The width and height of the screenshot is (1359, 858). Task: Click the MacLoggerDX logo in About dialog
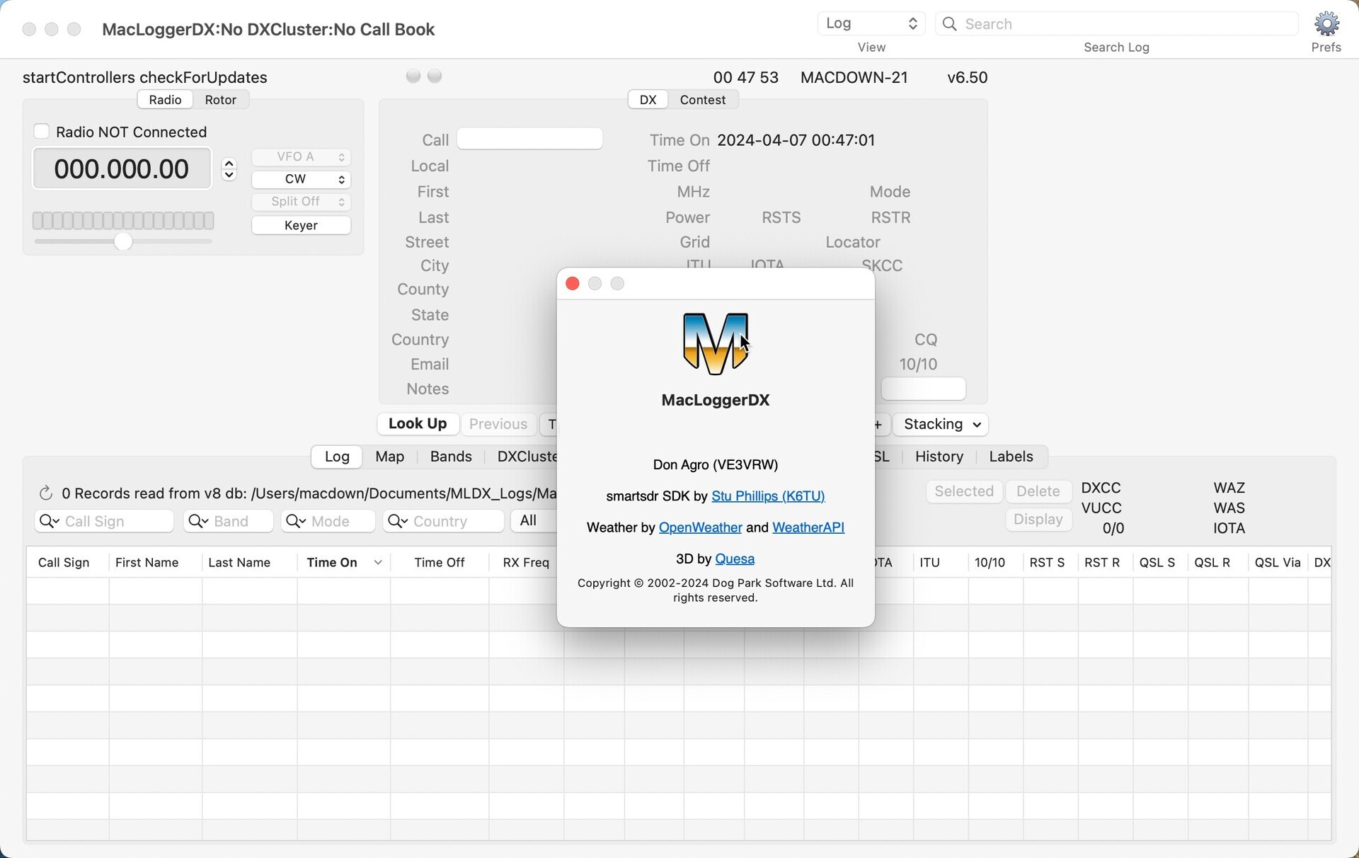click(715, 343)
